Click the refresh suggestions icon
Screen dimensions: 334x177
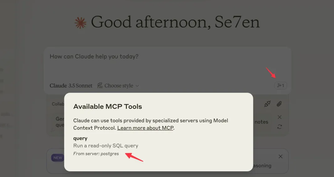tap(279, 127)
